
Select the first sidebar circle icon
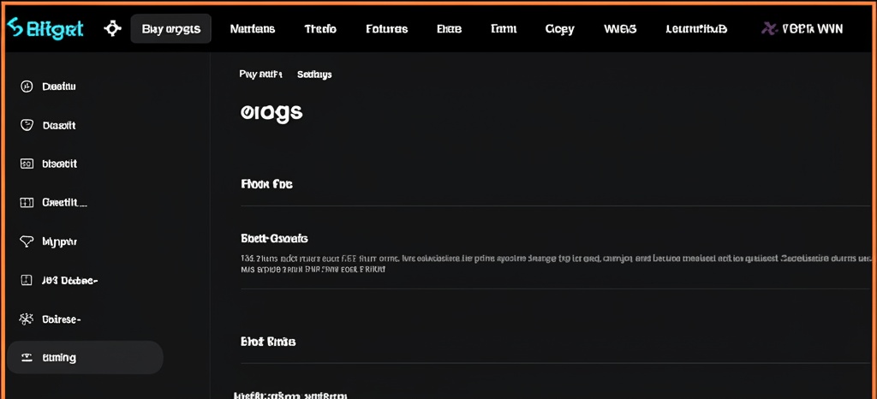(x=27, y=86)
